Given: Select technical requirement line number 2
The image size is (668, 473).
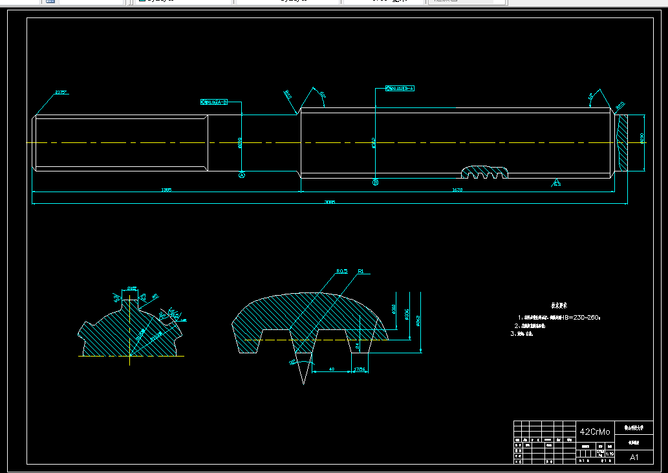Looking at the screenshot, I should coord(530,325).
